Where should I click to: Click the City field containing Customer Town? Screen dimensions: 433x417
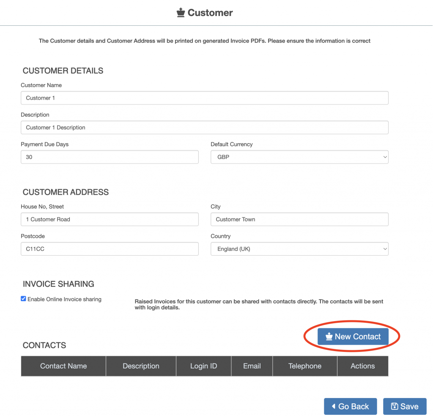click(x=299, y=219)
